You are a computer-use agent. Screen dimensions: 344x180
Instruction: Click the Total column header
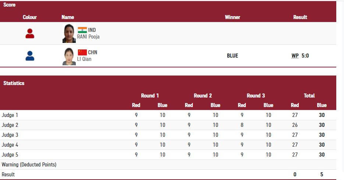coord(309,96)
